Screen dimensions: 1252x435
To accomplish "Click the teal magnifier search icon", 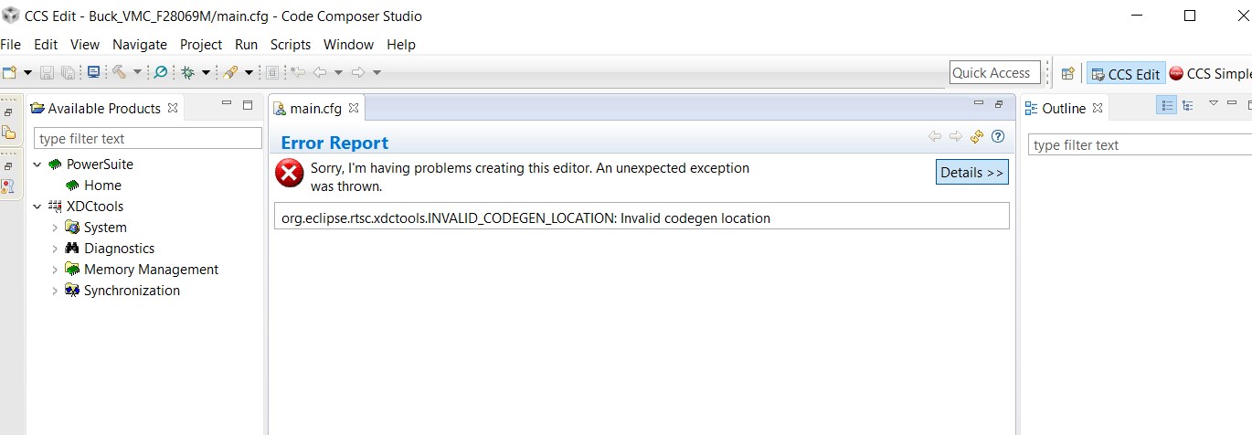I will (161, 72).
